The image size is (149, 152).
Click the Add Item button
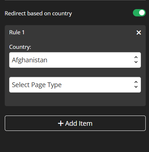(x=75, y=123)
